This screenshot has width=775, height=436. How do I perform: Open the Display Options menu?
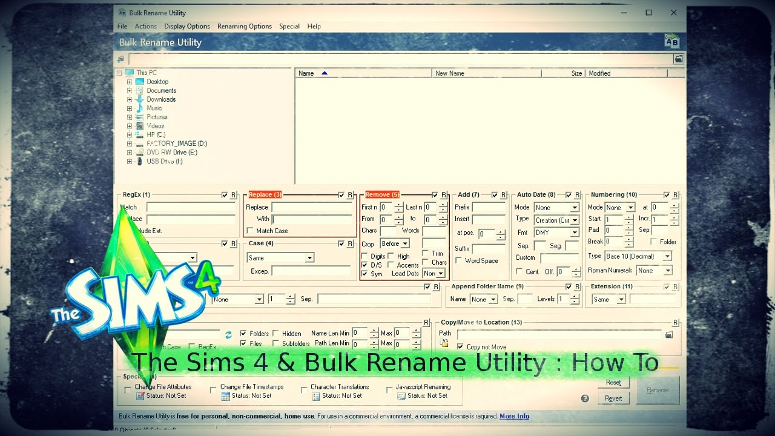[x=187, y=26]
